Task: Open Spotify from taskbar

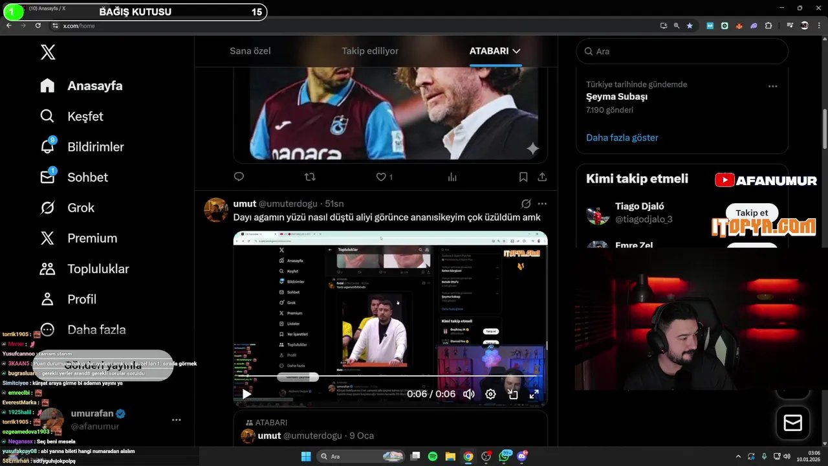Action: pos(433,456)
